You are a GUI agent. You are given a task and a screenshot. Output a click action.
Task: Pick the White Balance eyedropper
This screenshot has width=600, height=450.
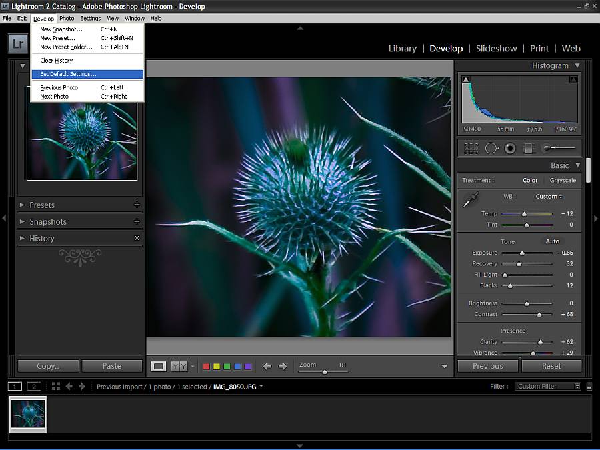point(471,199)
